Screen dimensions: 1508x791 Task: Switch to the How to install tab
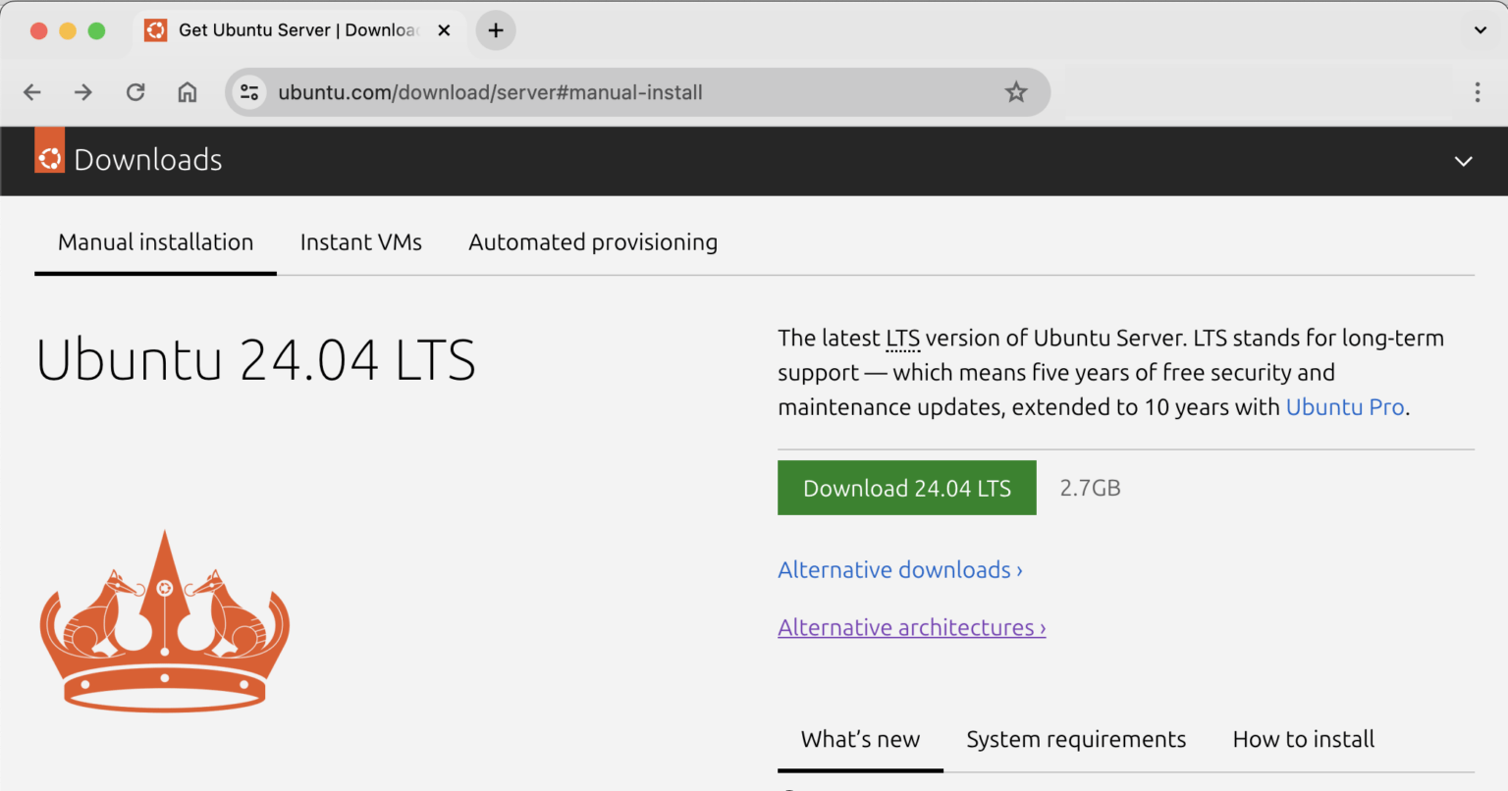(x=1303, y=739)
